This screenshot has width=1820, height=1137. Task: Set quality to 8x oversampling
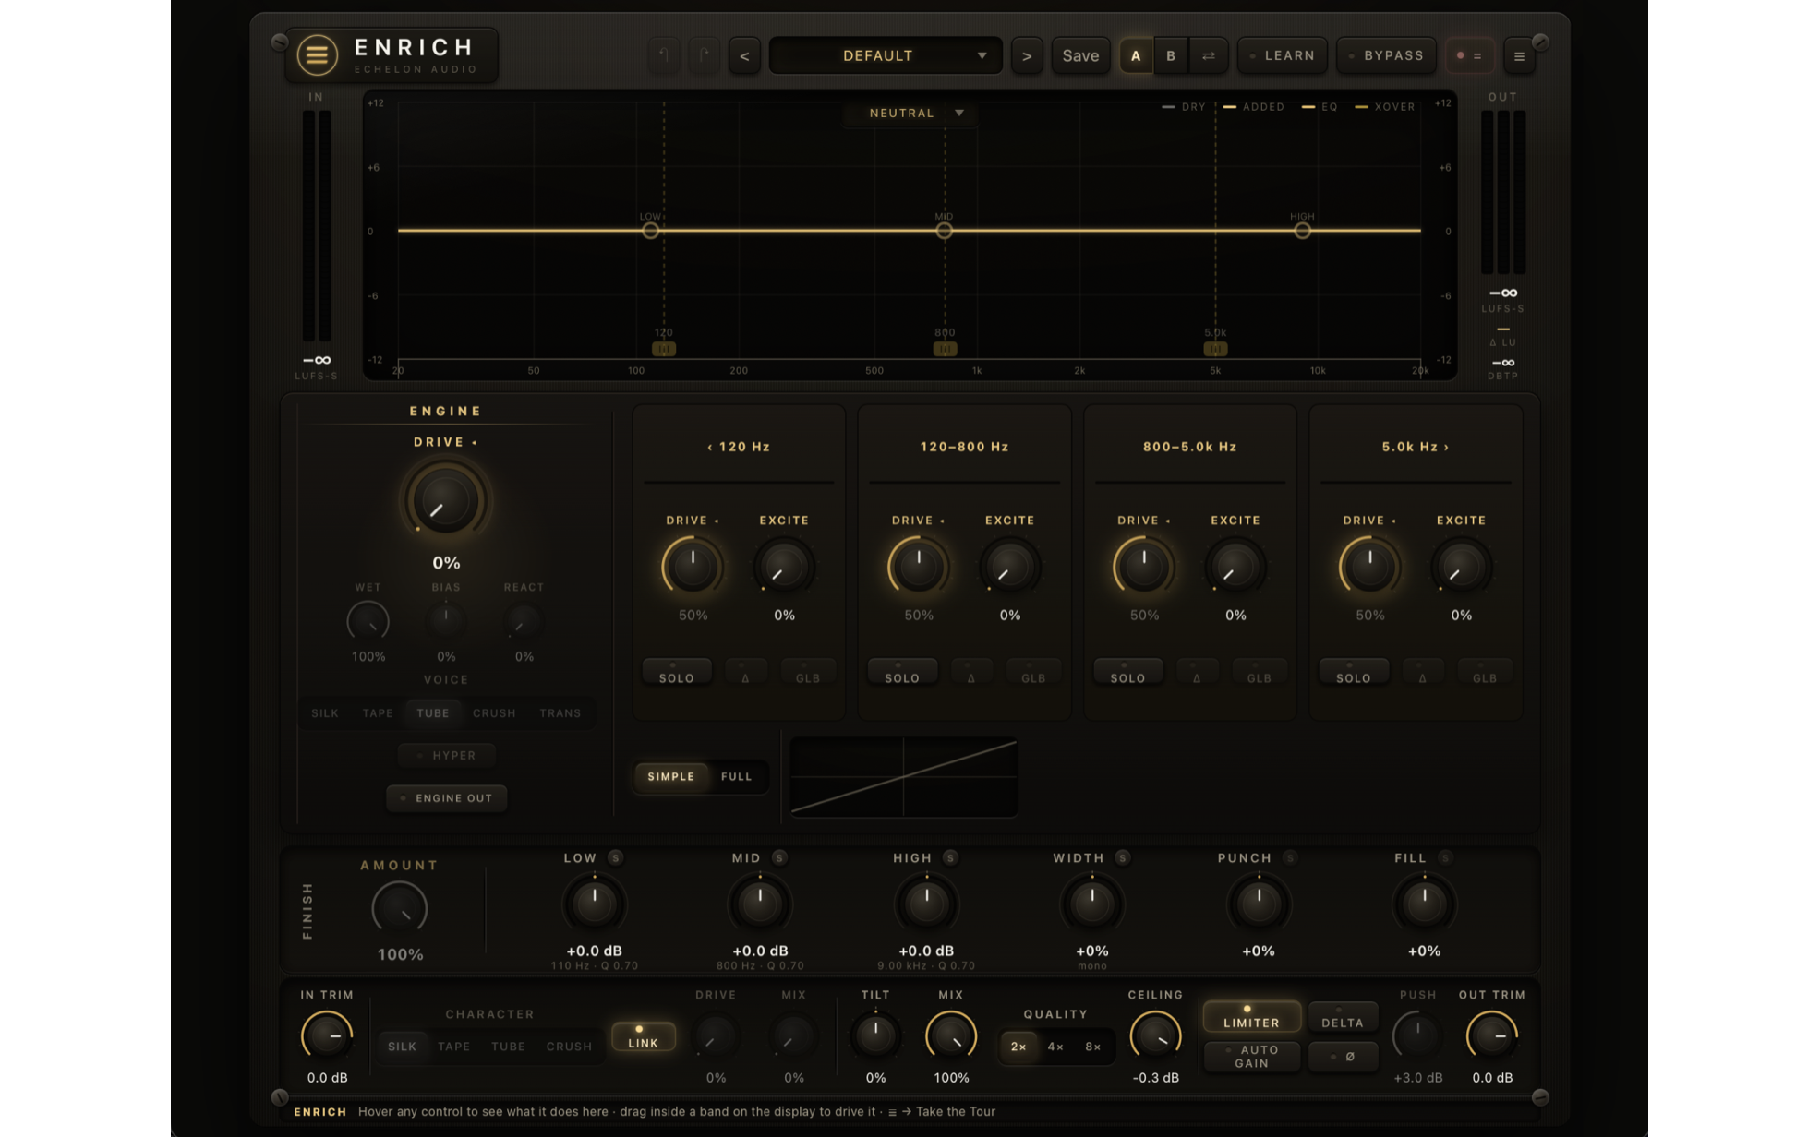[x=1092, y=1047]
